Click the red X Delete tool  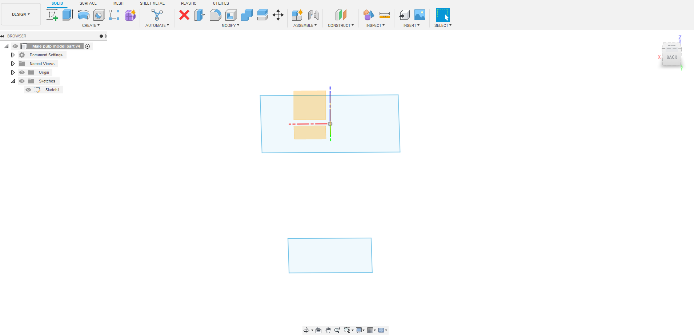[x=184, y=15]
